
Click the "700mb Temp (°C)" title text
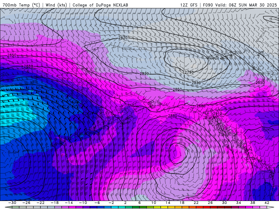(21, 5)
